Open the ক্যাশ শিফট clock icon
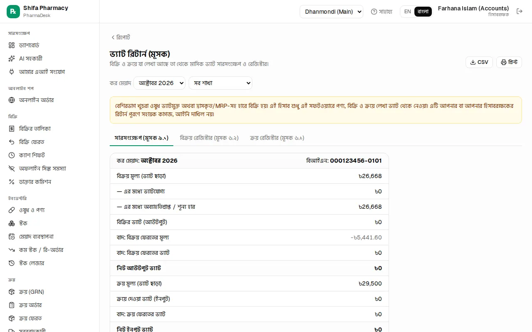The image size is (532, 332). coord(12,155)
